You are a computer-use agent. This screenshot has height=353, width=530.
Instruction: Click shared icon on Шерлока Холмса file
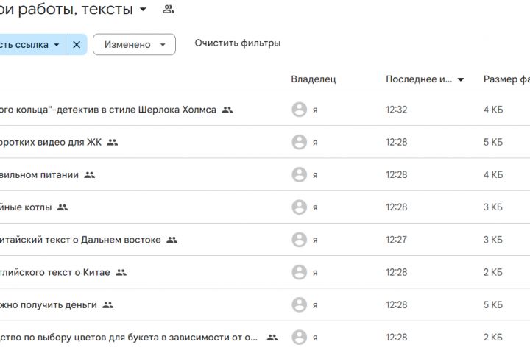[x=227, y=110]
